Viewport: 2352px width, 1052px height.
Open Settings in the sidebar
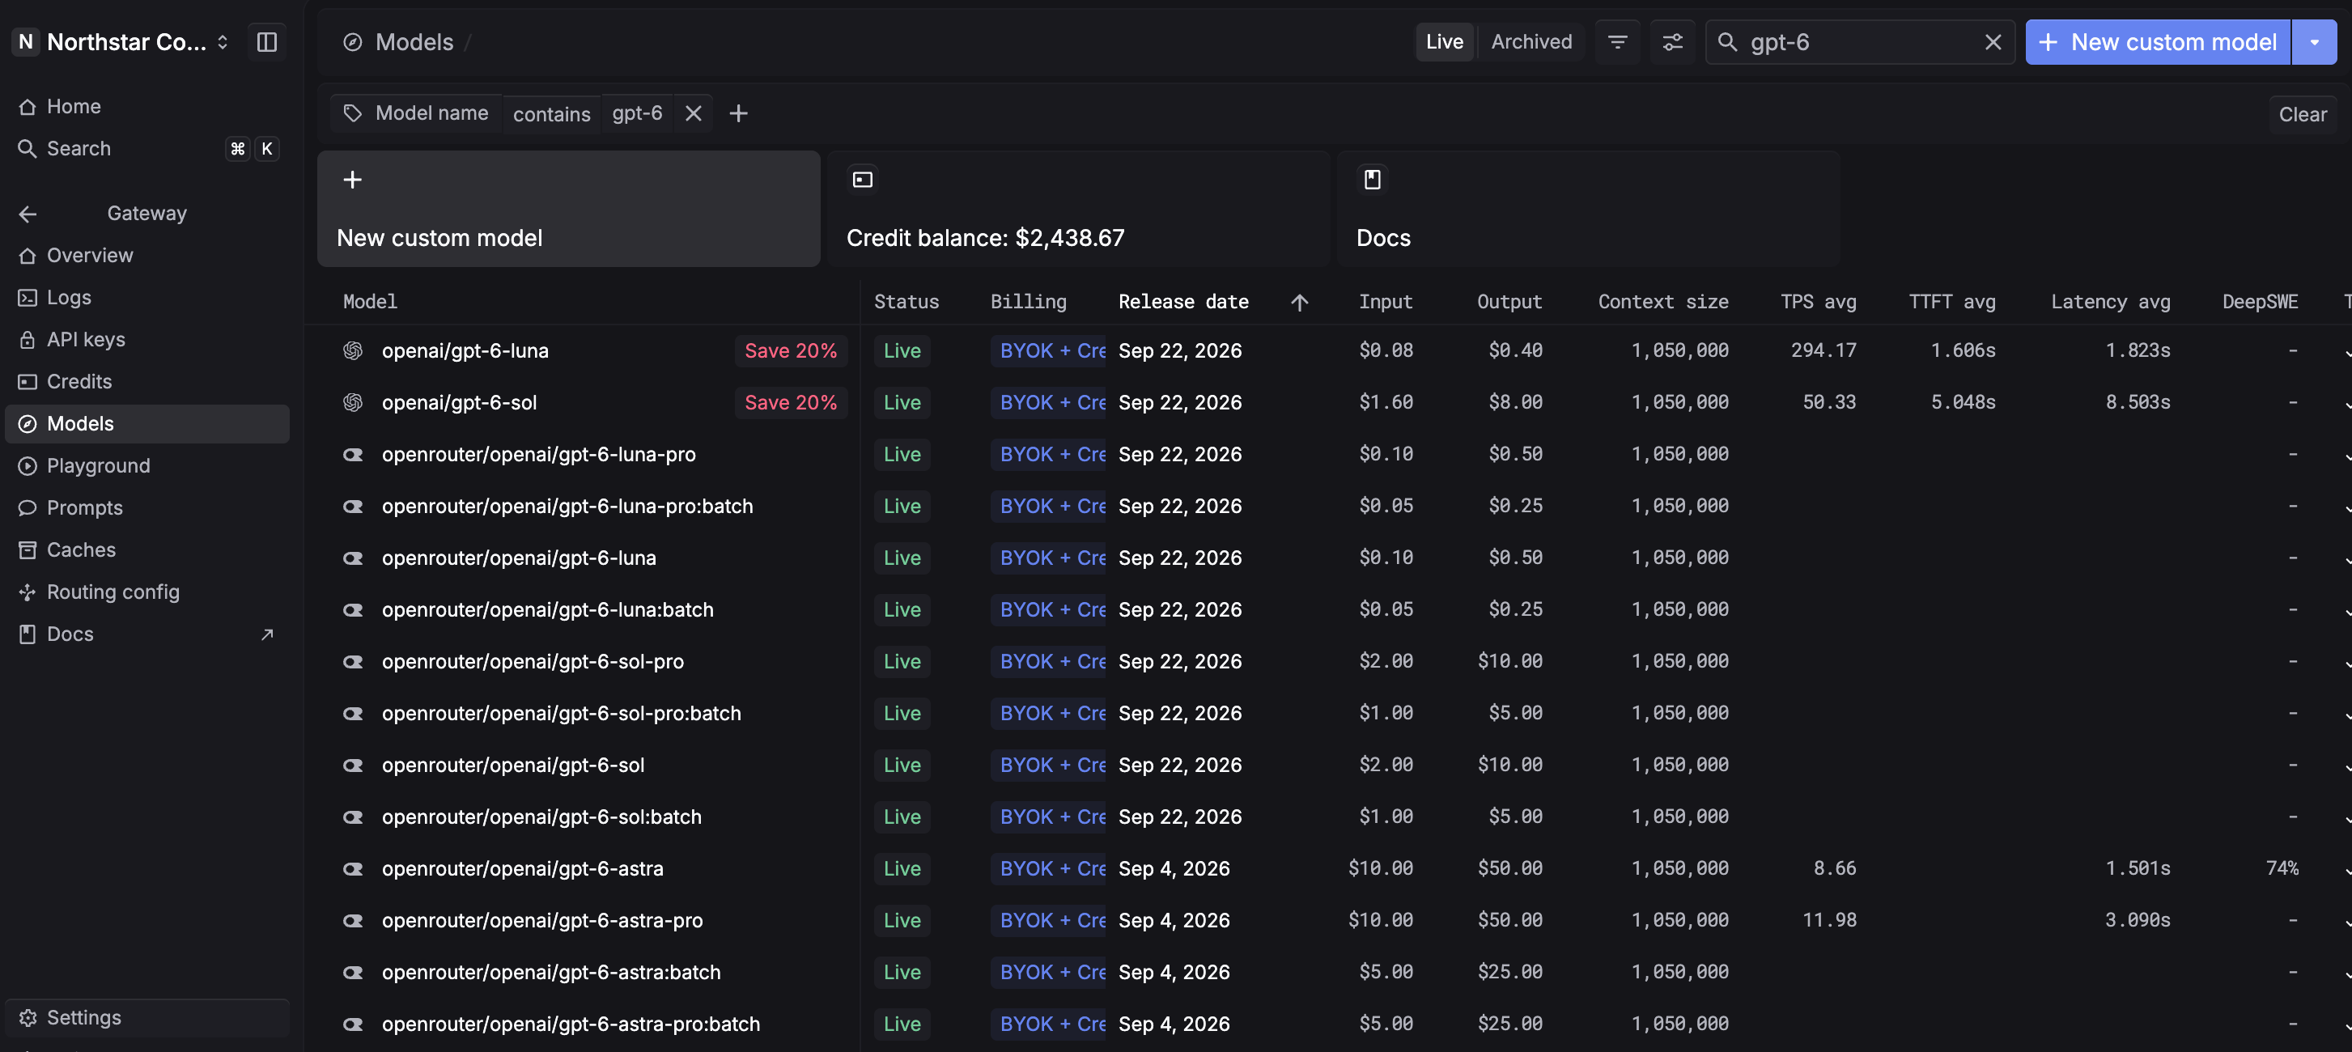[x=147, y=1017]
